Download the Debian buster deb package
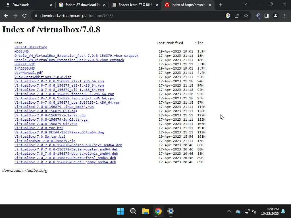 pyautogui.click(x=66, y=149)
